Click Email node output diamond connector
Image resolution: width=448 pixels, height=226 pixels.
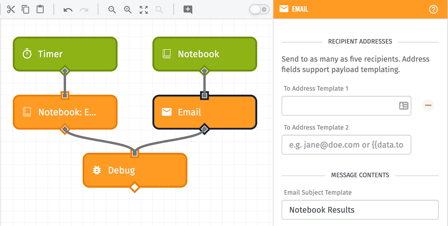[204, 129]
